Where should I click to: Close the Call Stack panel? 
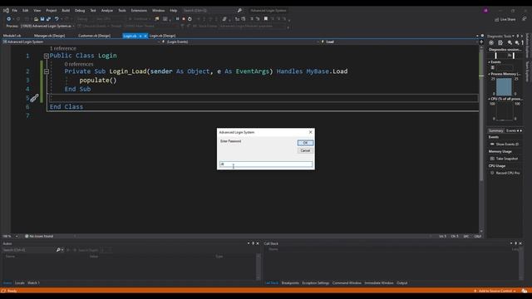click(520, 243)
